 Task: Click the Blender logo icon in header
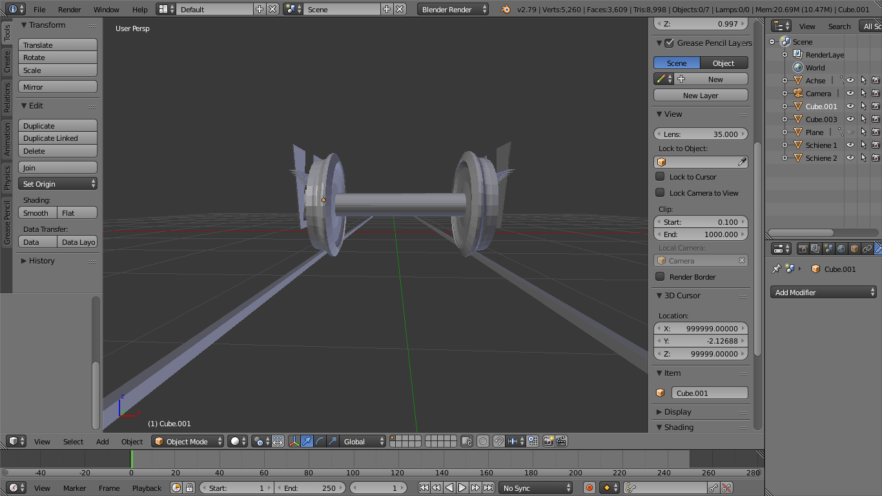tap(506, 10)
